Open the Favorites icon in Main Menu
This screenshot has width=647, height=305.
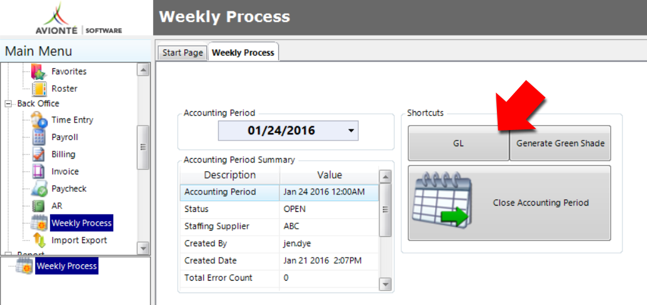pyautogui.click(x=39, y=72)
